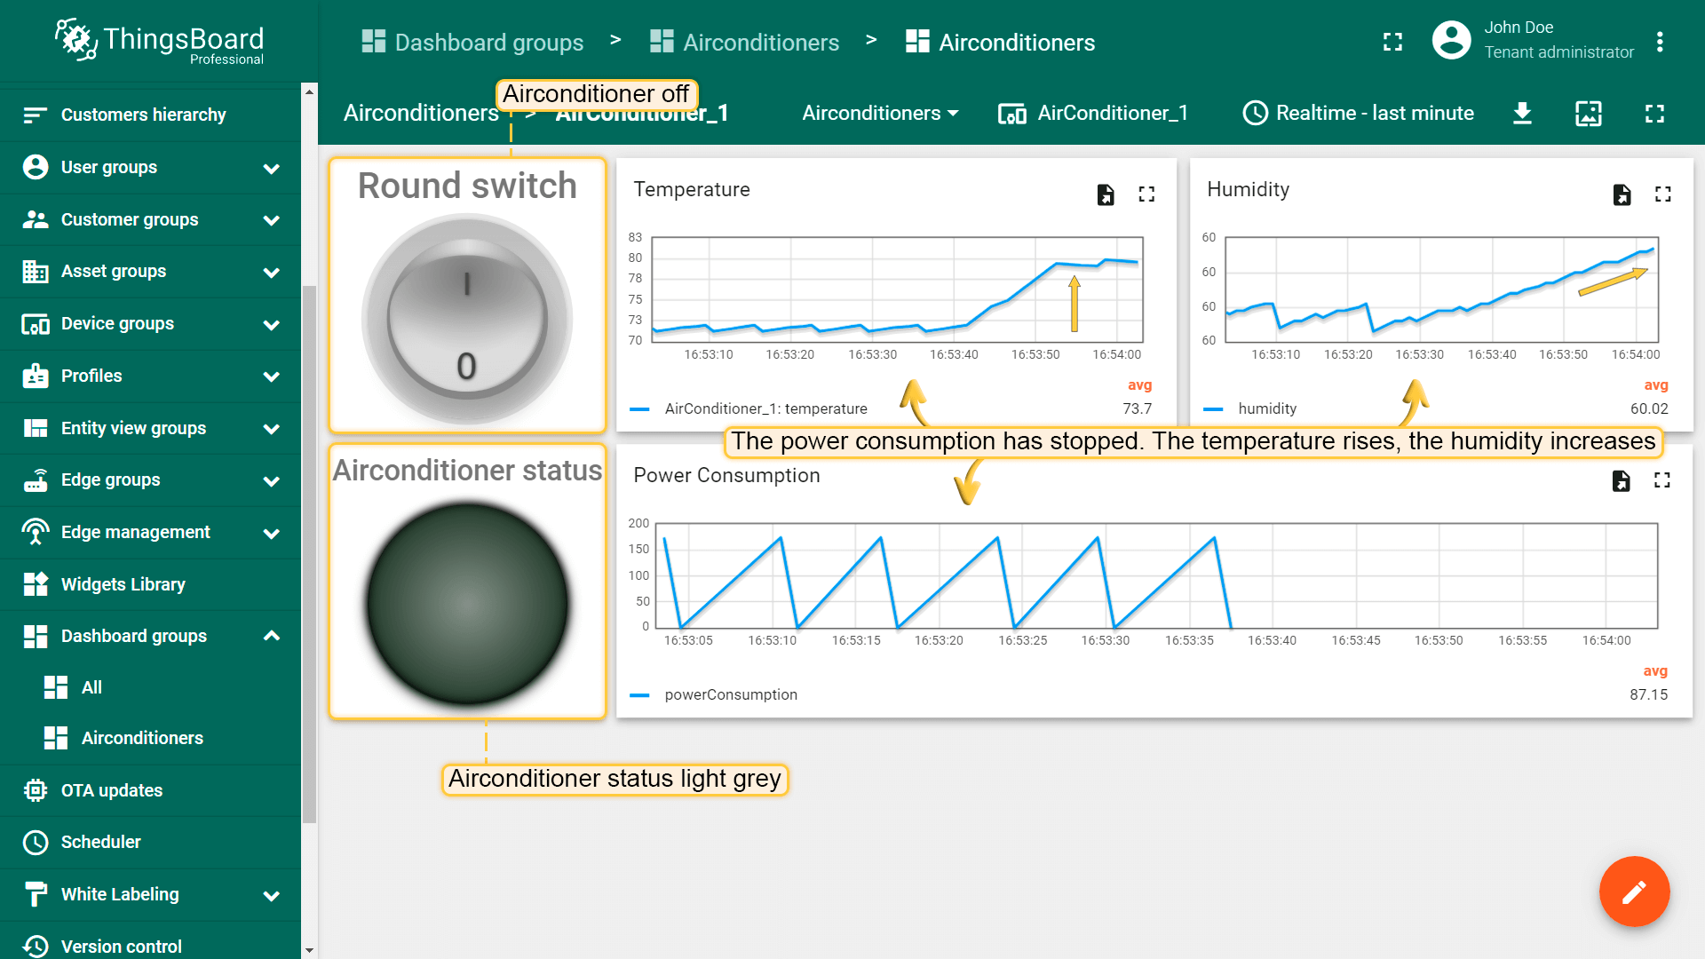Click the last Airconditioners breadcrumb
Screen dimensions: 1705x959
(x=1000, y=42)
